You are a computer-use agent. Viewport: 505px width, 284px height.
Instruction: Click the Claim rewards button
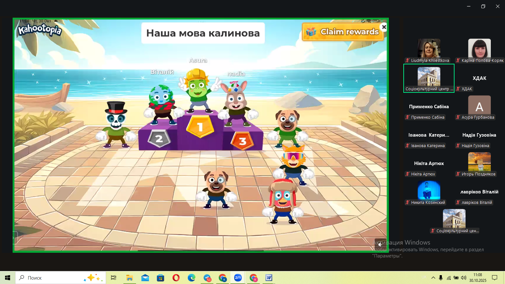[343, 32]
